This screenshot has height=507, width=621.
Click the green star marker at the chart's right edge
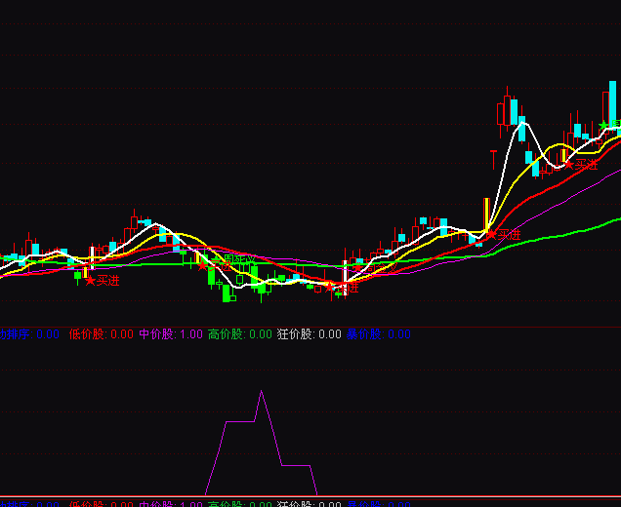(x=604, y=125)
